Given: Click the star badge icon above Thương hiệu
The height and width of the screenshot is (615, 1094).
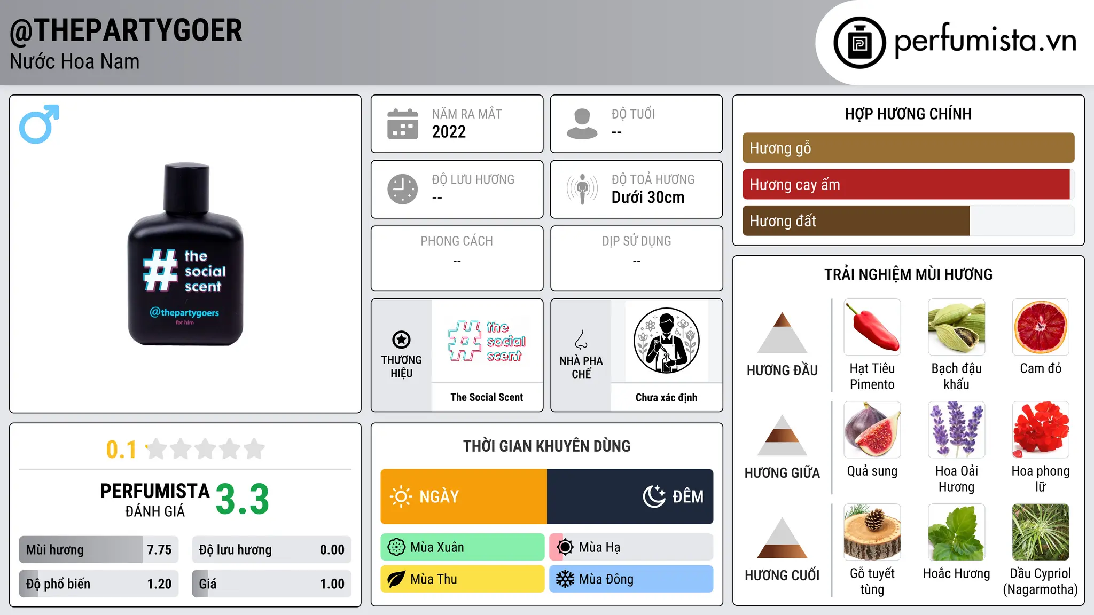Looking at the screenshot, I should [401, 340].
